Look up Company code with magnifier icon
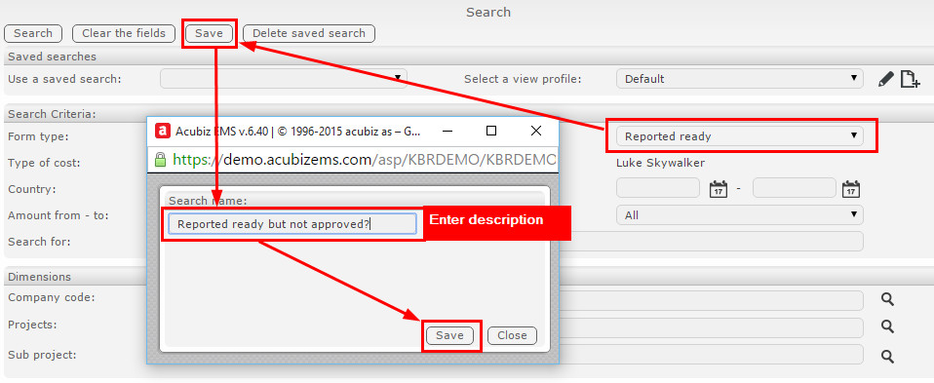The height and width of the screenshot is (383, 934). pyautogui.click(x=887, y=299)
